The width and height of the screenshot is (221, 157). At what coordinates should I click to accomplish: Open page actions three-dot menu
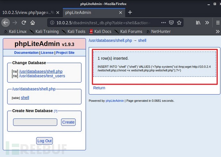click(163, 22)
